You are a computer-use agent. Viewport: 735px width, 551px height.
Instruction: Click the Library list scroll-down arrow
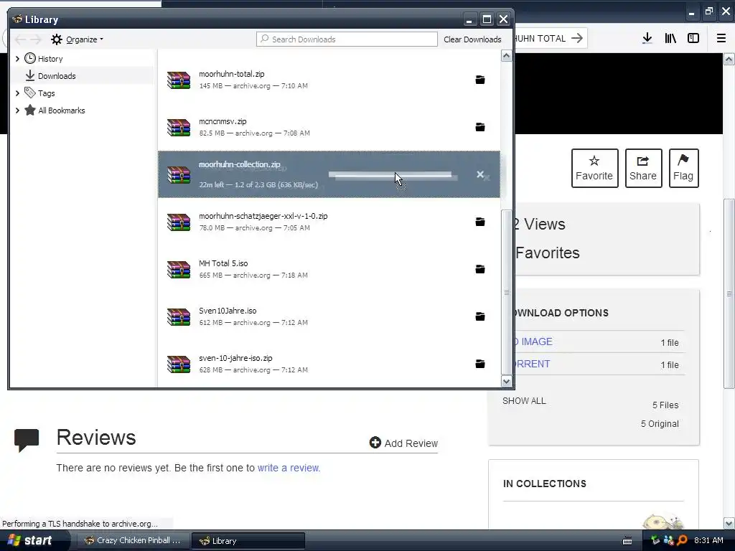(x=506, y=382)
